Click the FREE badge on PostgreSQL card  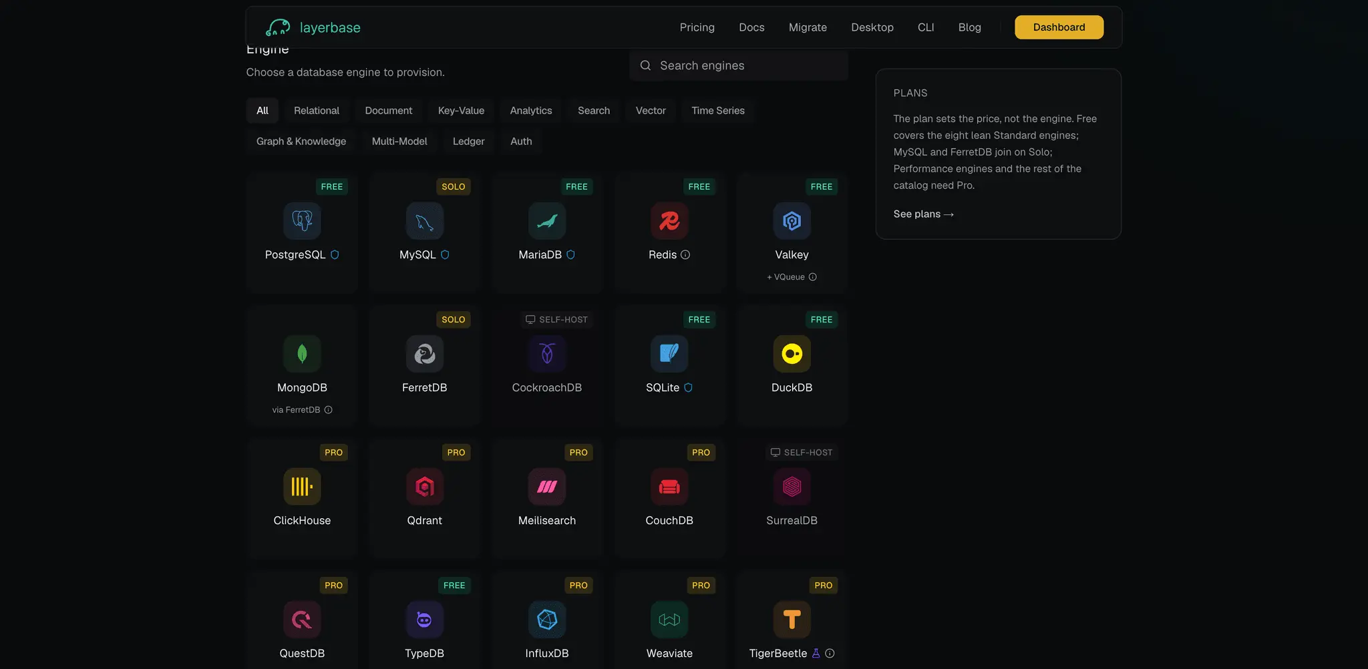coord(332,187)
